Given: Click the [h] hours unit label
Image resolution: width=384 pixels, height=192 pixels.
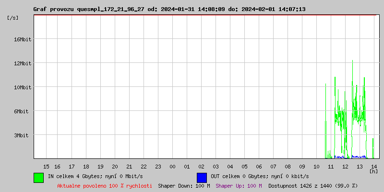Looking at the screenshot, I should click(x=373, y=171).
